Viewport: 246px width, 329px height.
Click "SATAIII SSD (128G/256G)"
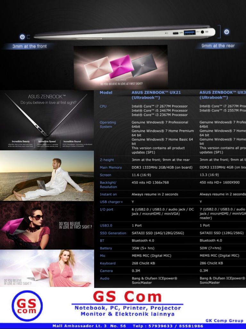click(222, 233)
